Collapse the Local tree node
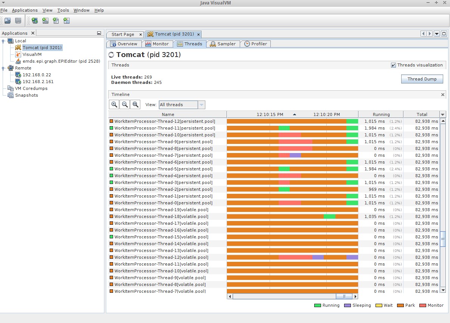450x323 pixels. click(x=3, y=41)
